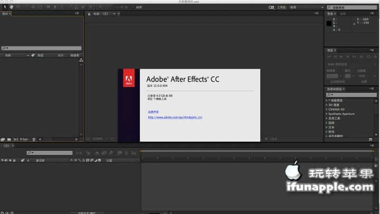Toggle timeline shy layers switch icon
Image resolution: width=380 pixels, height=214 pixels.
tap(97, 153)
